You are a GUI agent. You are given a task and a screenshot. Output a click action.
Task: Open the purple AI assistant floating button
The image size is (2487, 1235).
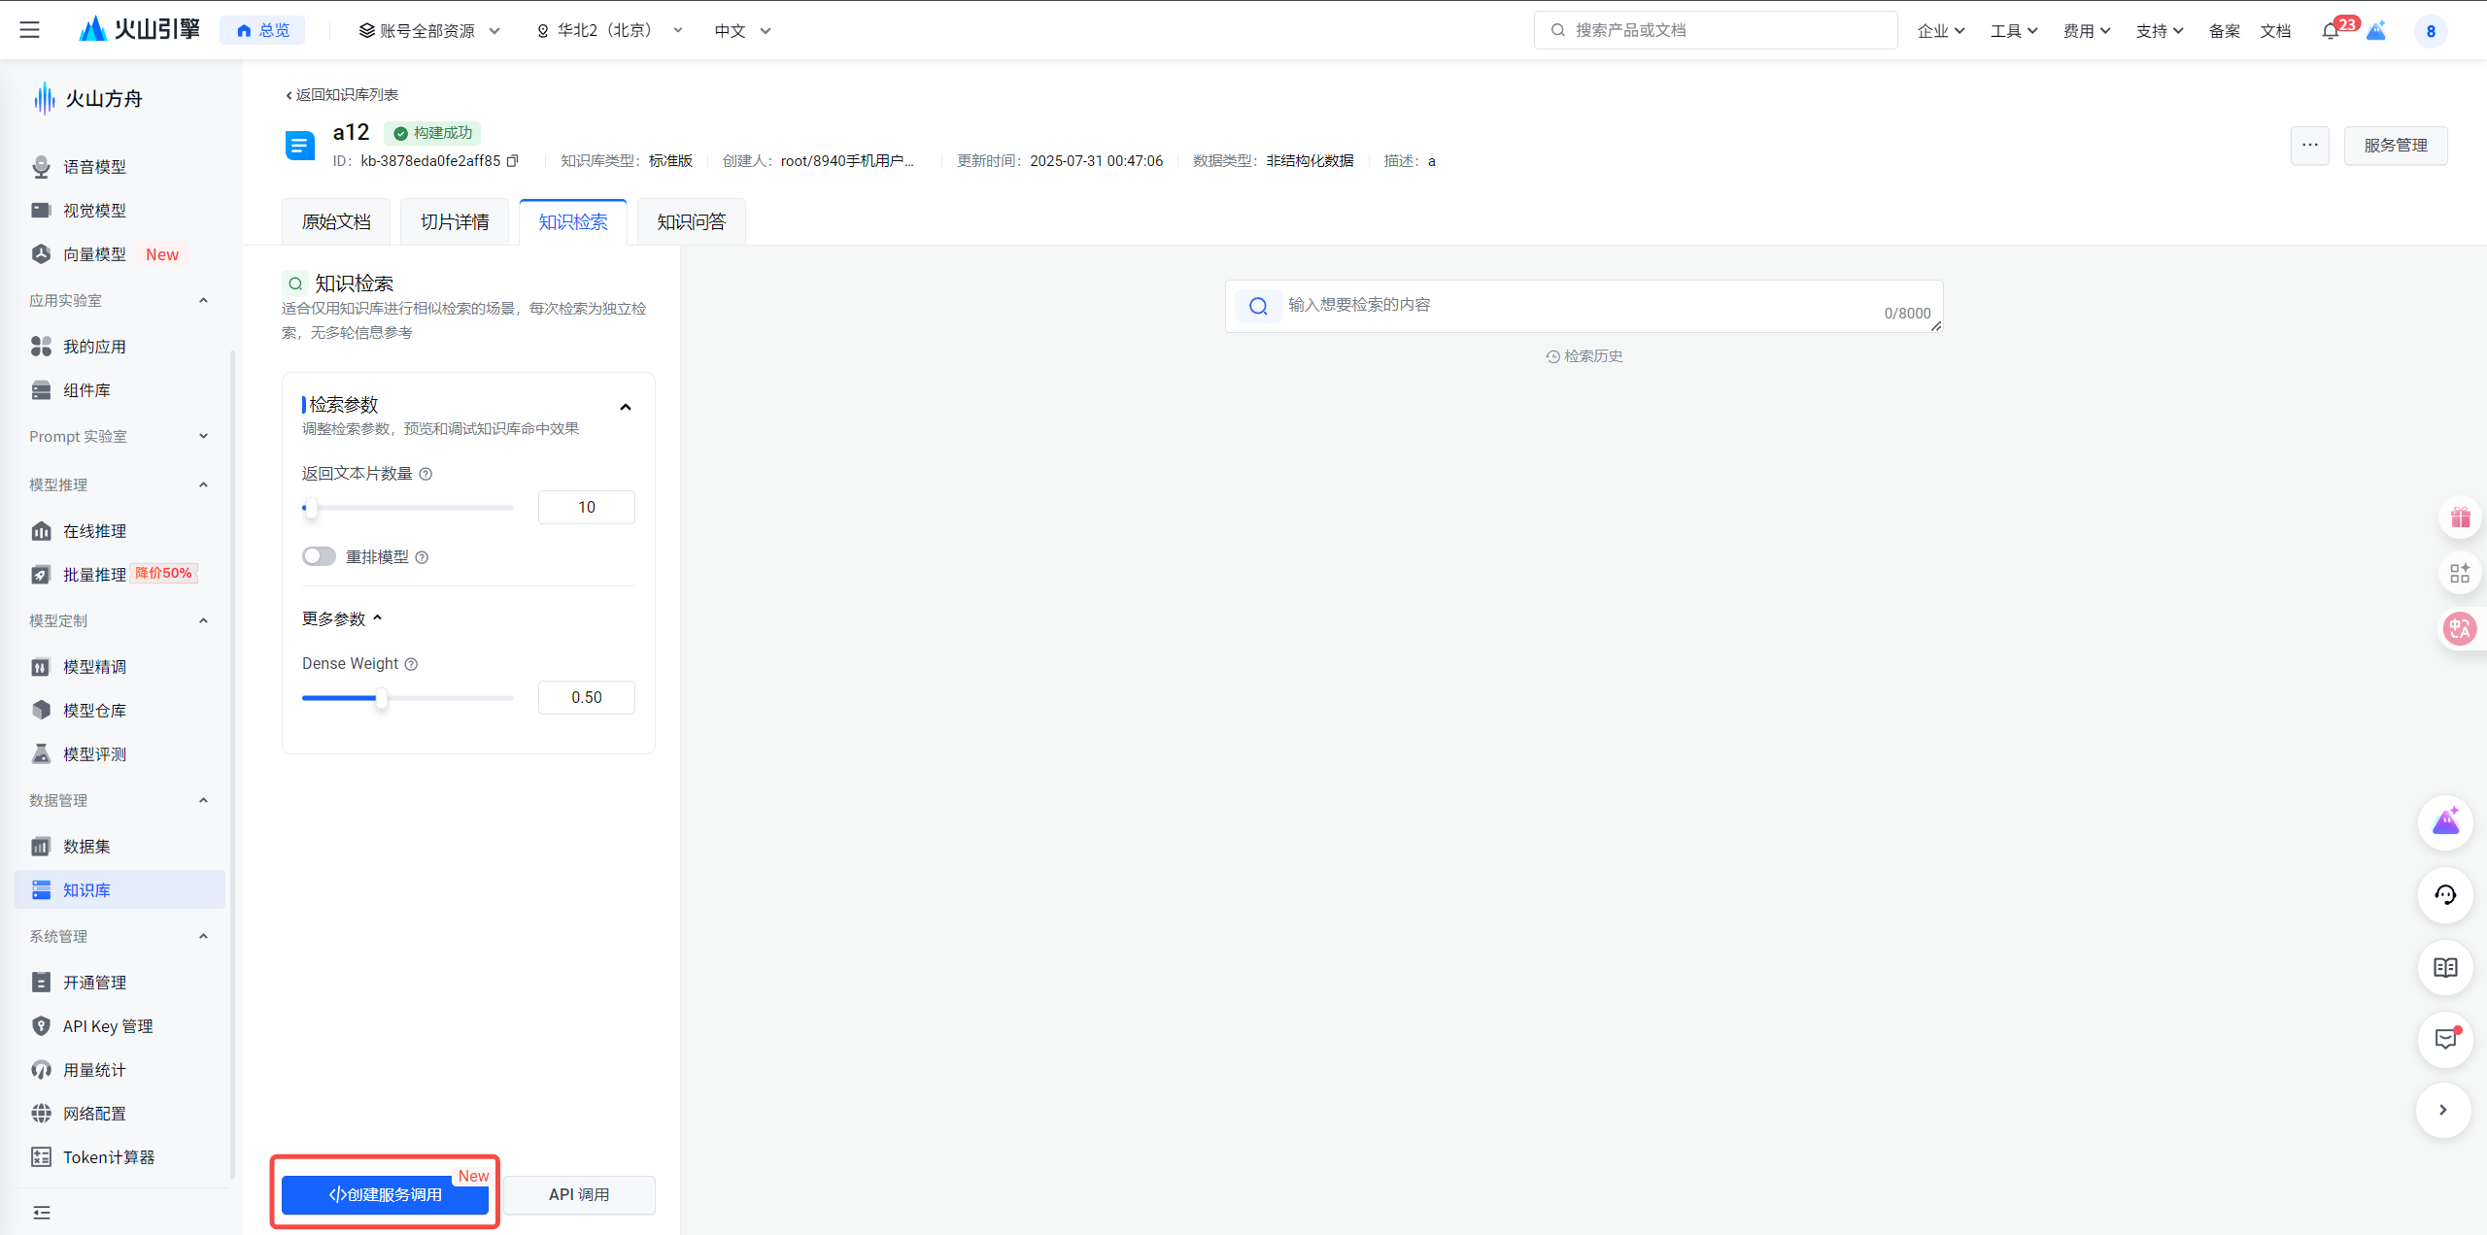tap(2445, 822)
